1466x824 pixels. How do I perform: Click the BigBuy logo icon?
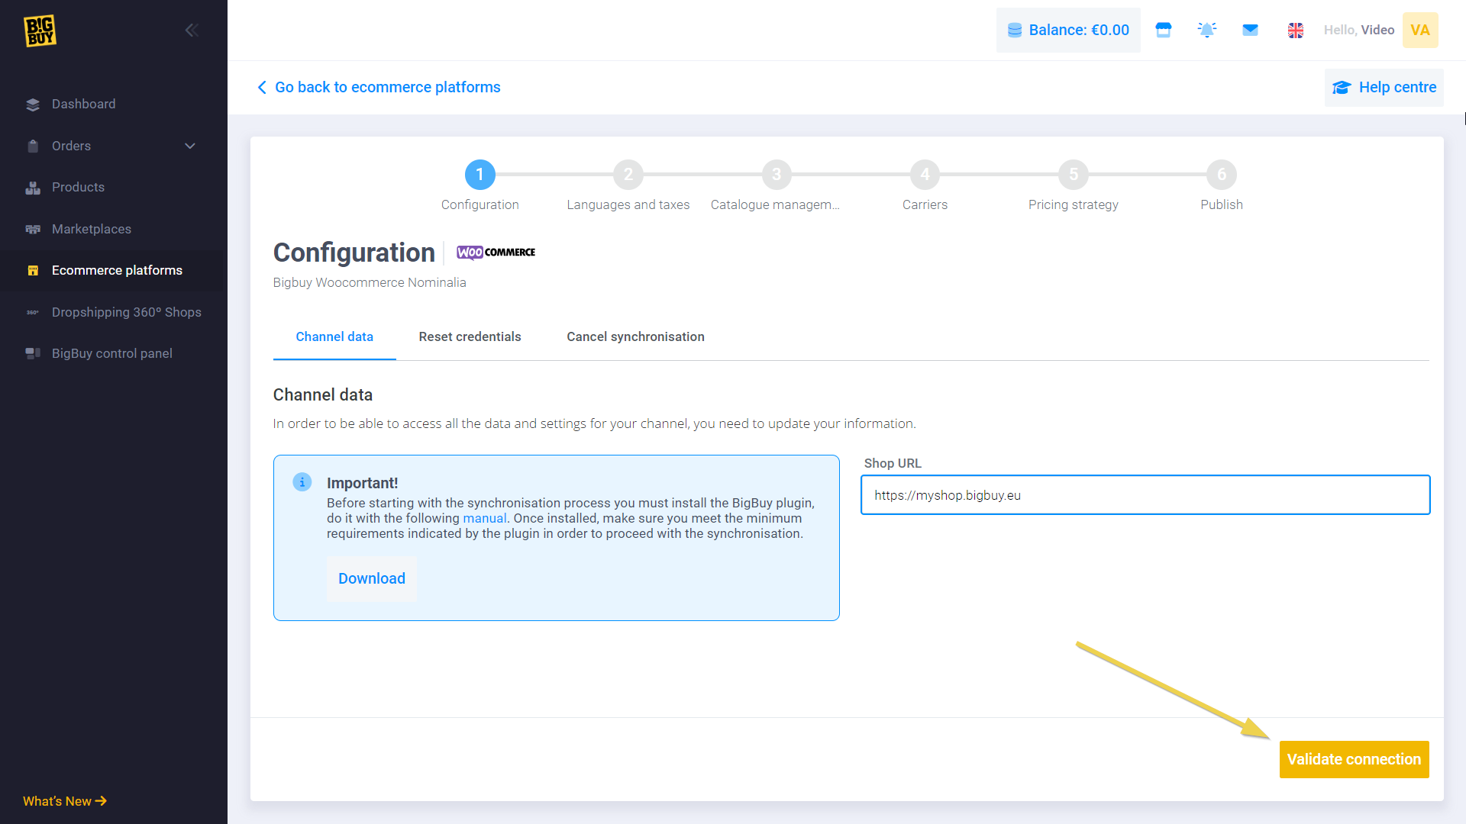(x=40, y=31)
